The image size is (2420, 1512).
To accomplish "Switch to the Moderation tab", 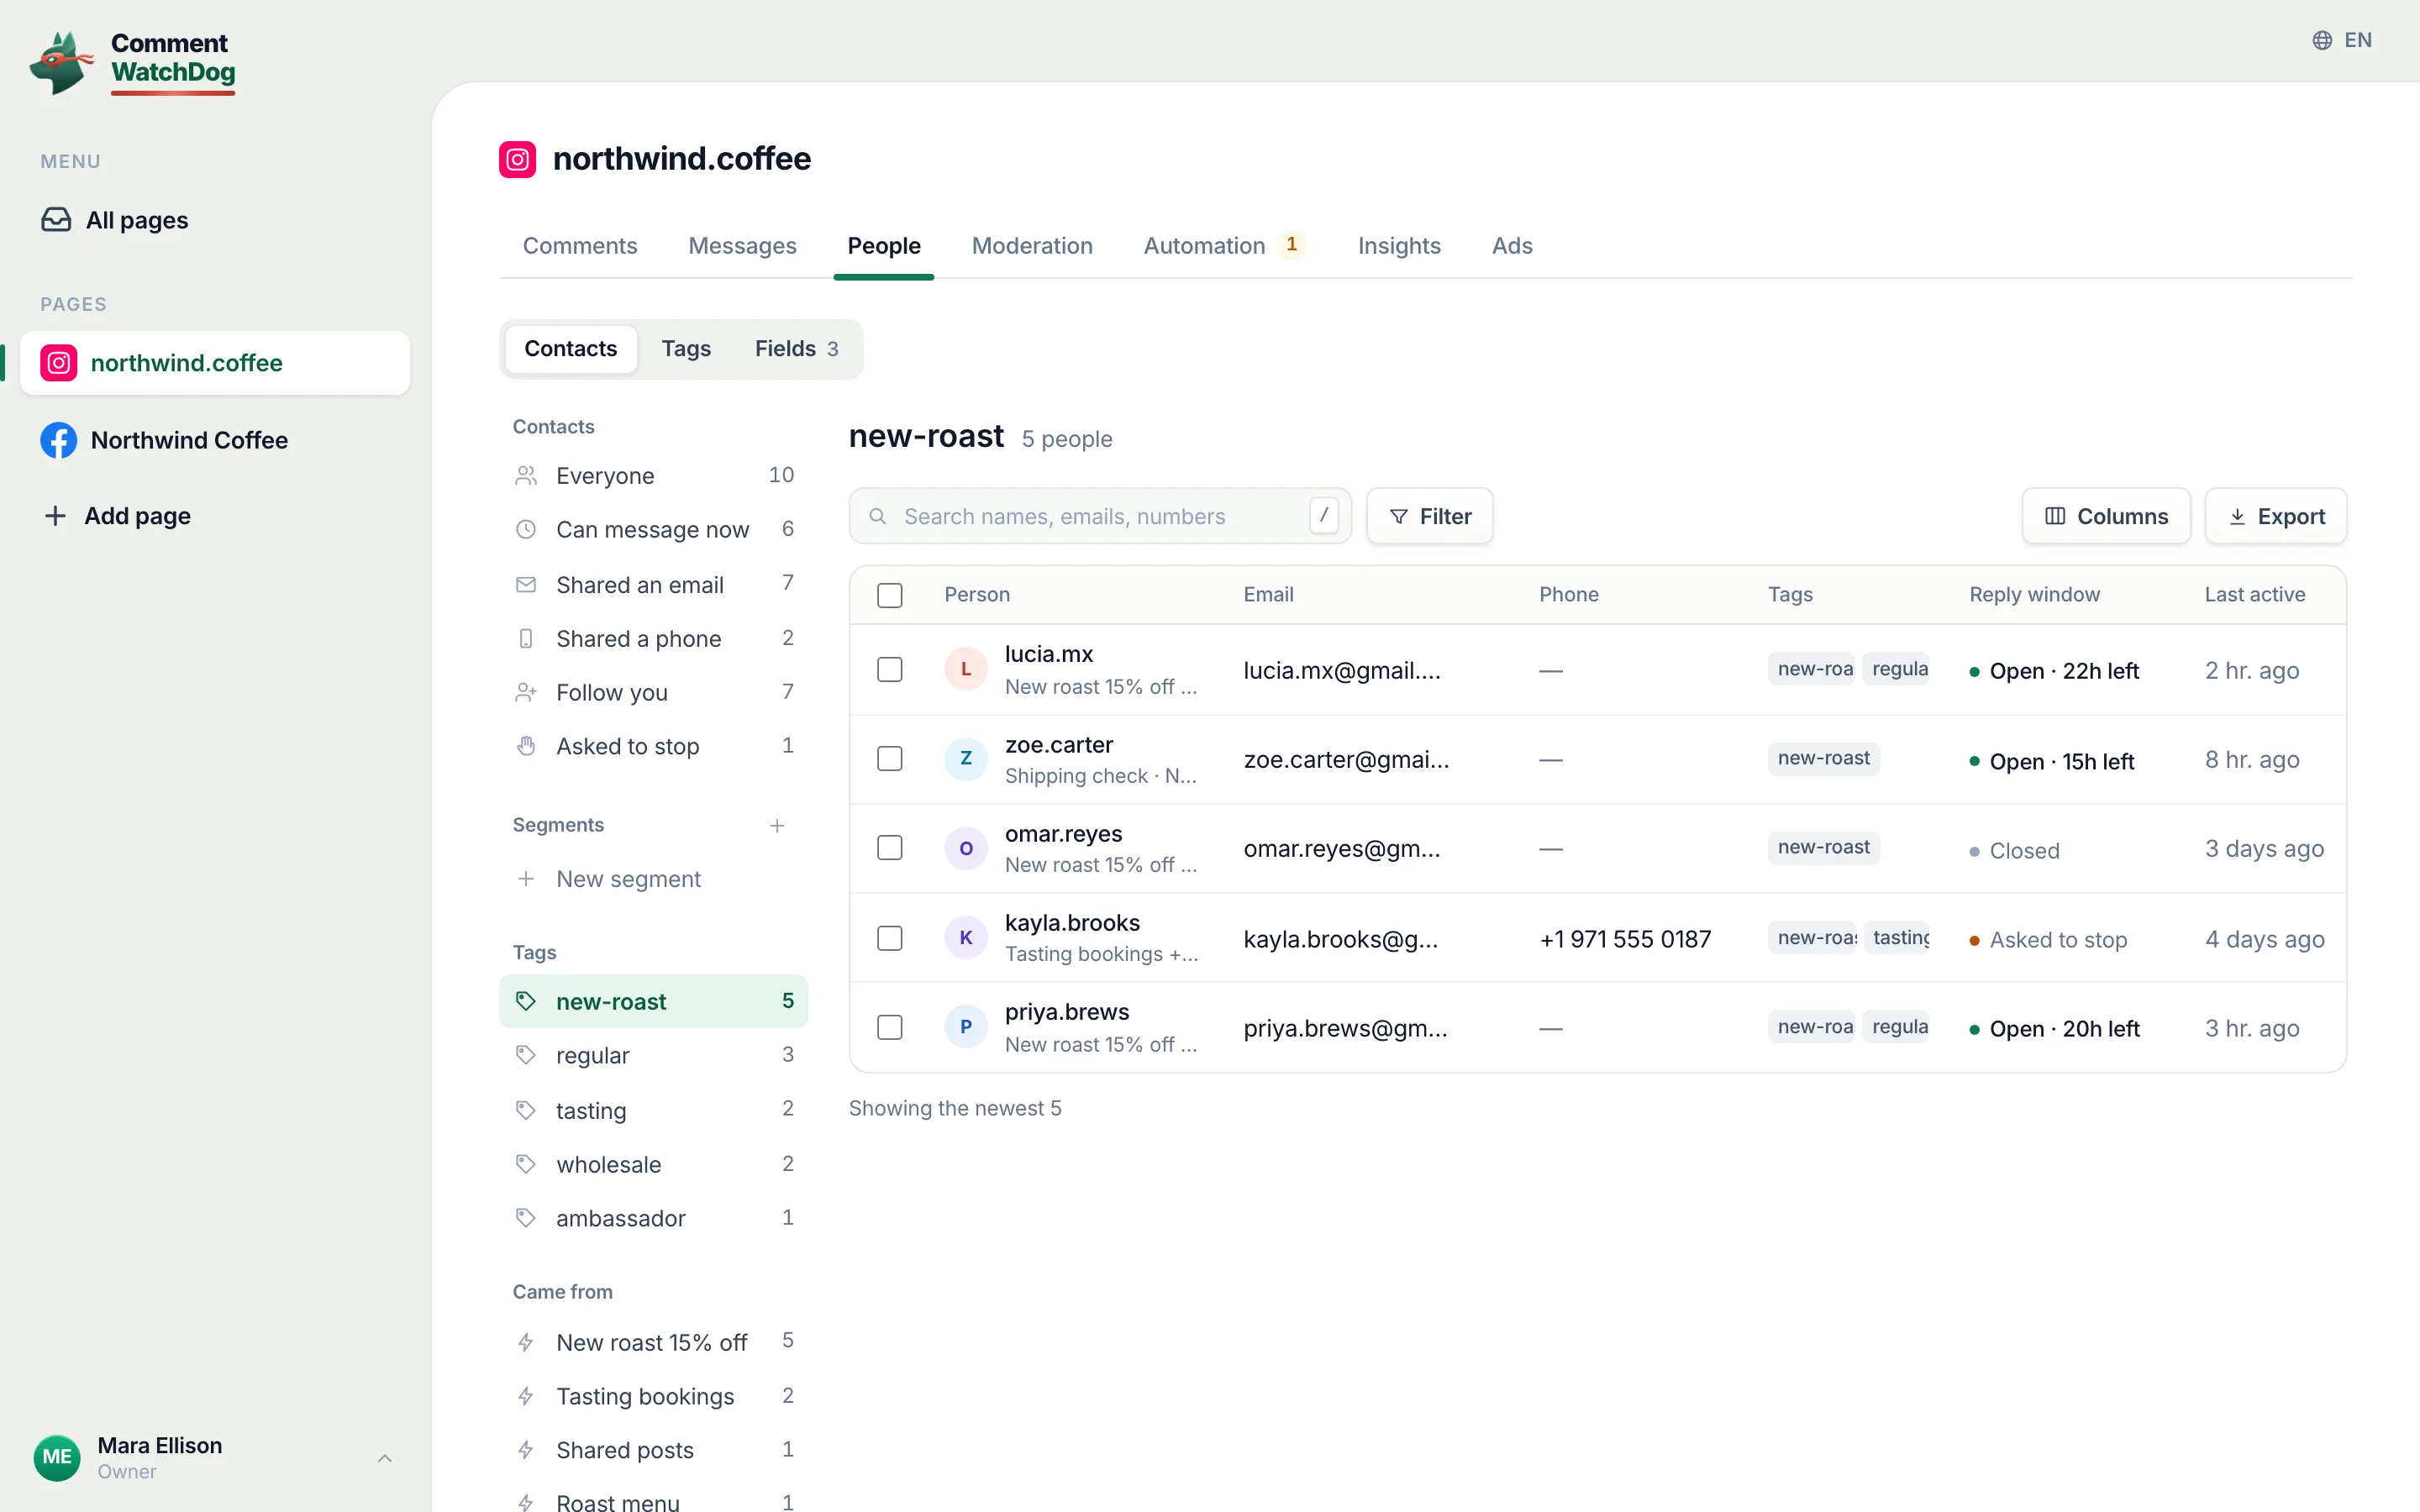I will click(x=1032, y=245).
